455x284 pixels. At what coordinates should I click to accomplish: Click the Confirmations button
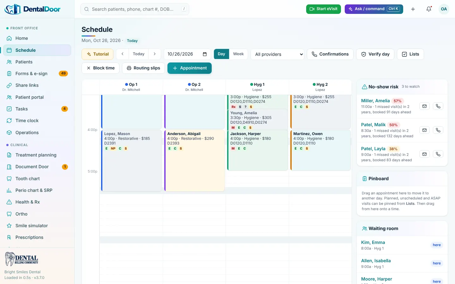click(x=330, y=54)
